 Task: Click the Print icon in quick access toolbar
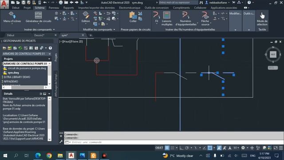click(x=61, y=3)
